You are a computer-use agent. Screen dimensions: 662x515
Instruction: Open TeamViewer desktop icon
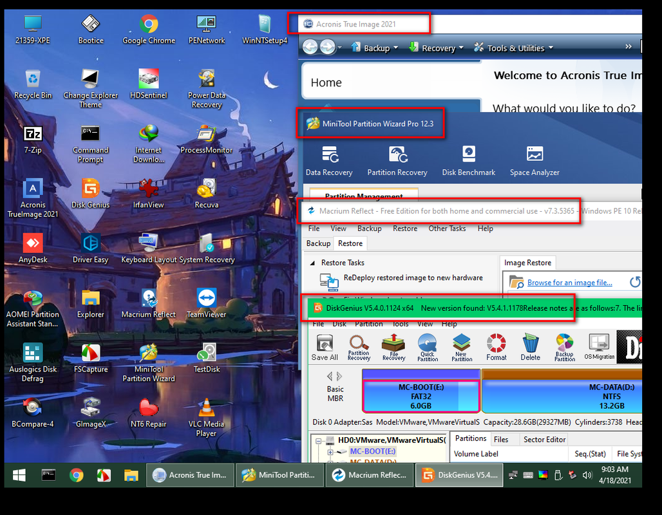[x=207, y=303]
